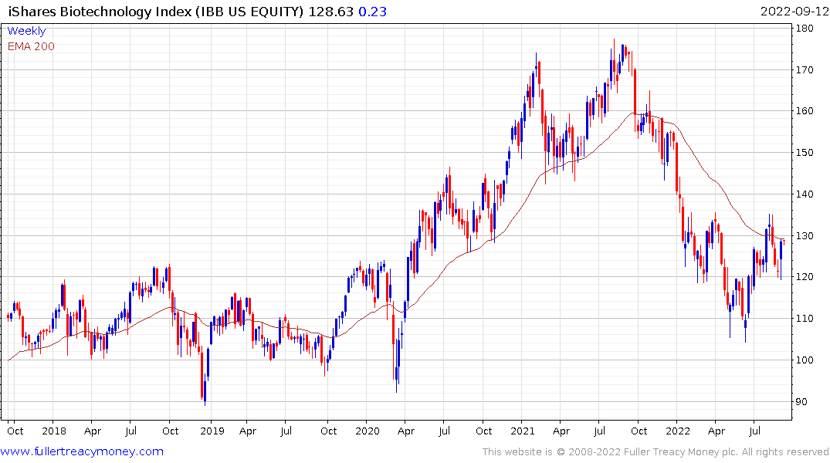Image resolution: width=830 pixels, height=463 pixels.
Task: Click the 140 price axis label
Action: click(x=805, y=194)
